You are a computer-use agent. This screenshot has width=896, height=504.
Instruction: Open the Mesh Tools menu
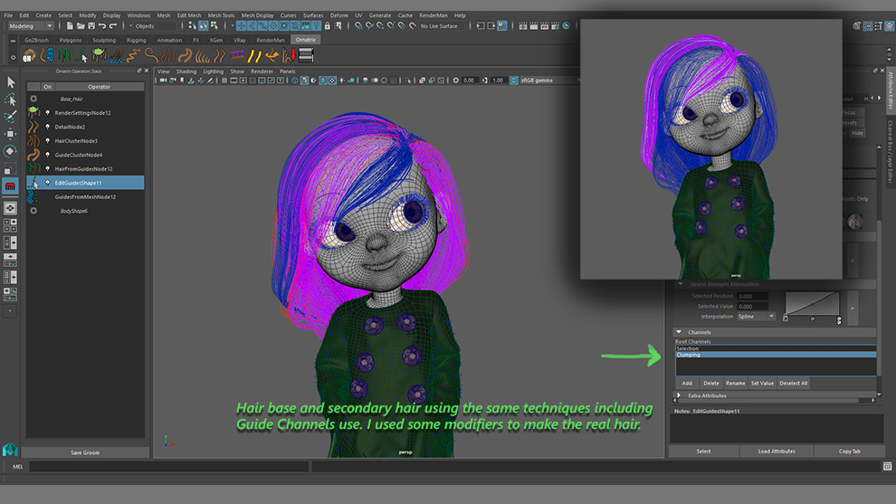pyautogui.click(x=221, y=15)
